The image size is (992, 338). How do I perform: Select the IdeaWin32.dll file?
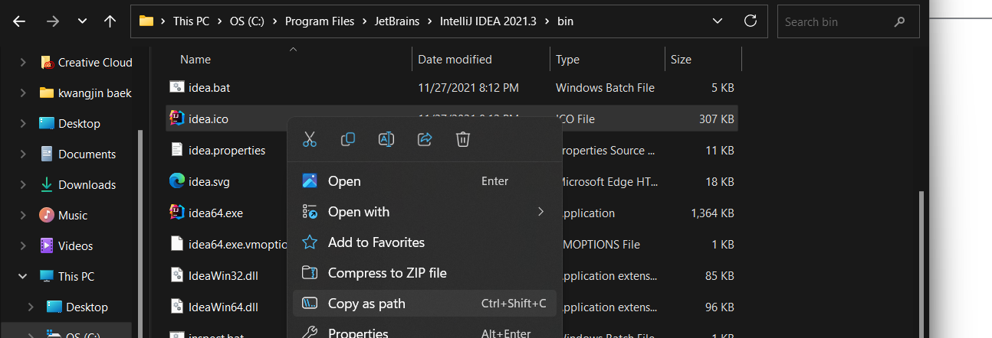coord(223,275)
